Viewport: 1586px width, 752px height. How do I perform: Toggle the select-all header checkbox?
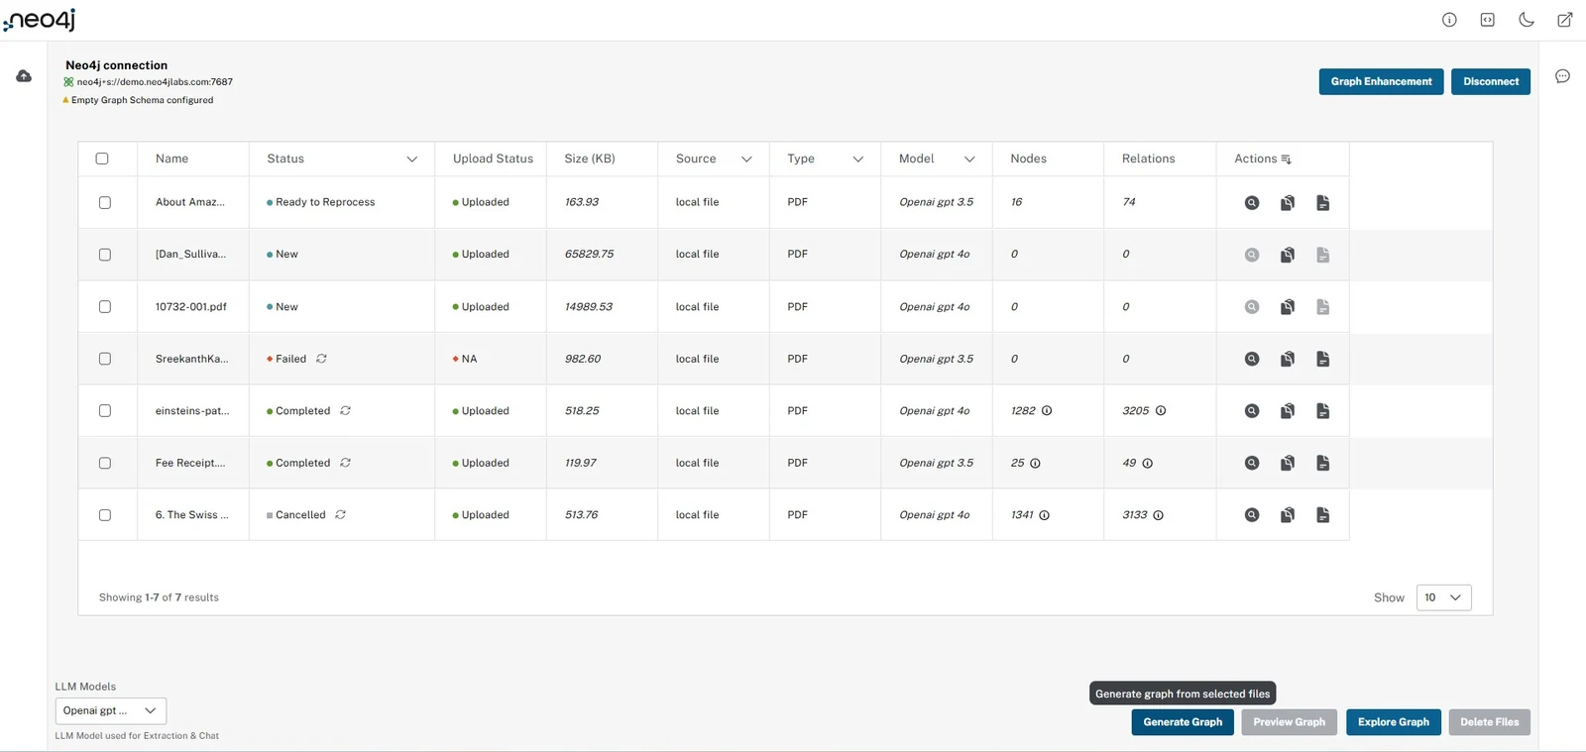(x=102, y=159)
